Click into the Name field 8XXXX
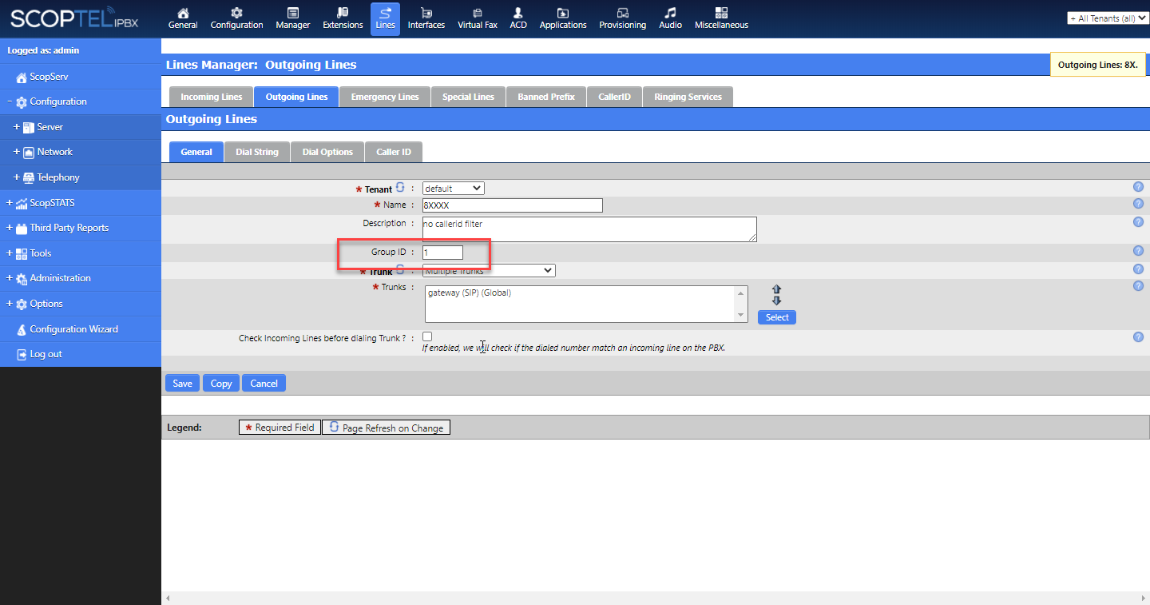1150x605 pixels. click(512, 205)
